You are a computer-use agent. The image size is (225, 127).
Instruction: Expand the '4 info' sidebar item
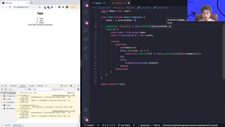tap(8, 105)
